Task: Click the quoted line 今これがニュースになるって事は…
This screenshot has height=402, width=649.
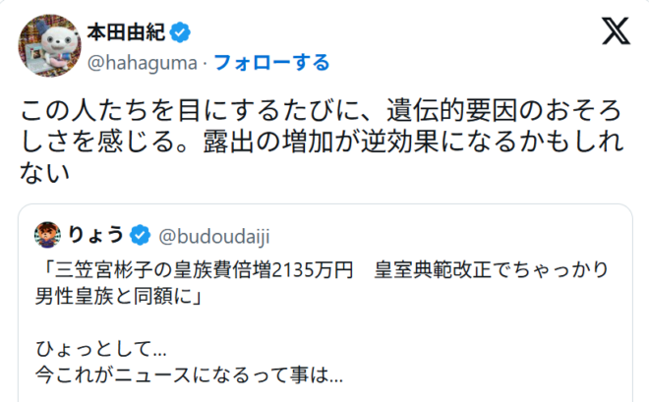Action: [x=189, y=374]
